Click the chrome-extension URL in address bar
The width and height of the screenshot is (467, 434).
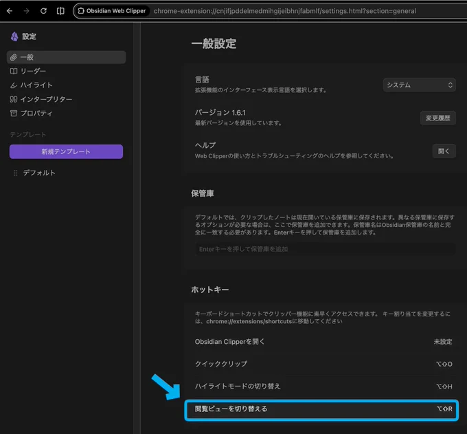[285, 11]
